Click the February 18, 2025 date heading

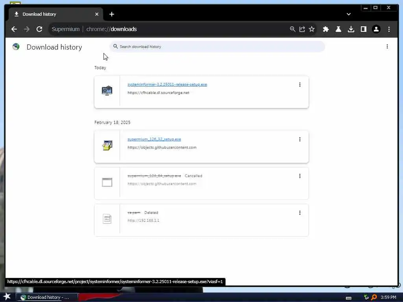(x=112, y=123)
